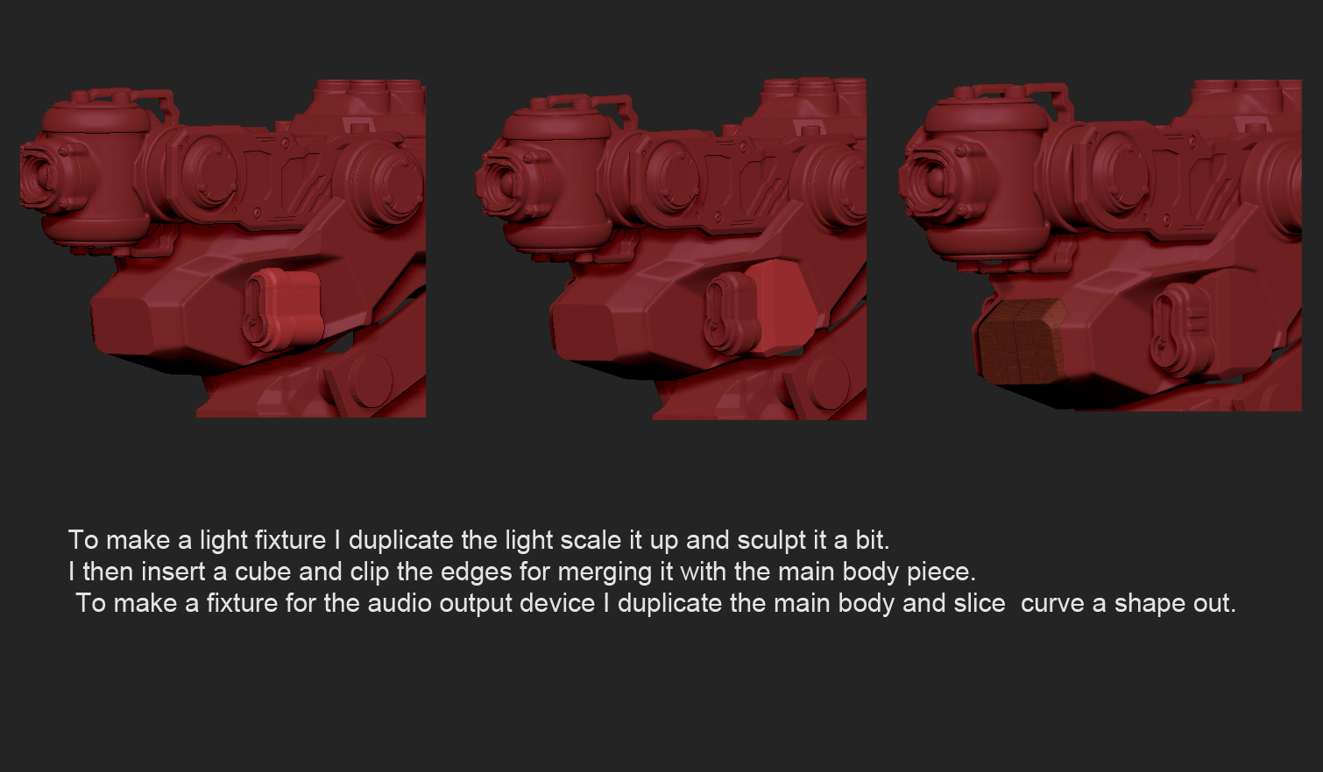Click the middle robot head render

pos(671,249)
